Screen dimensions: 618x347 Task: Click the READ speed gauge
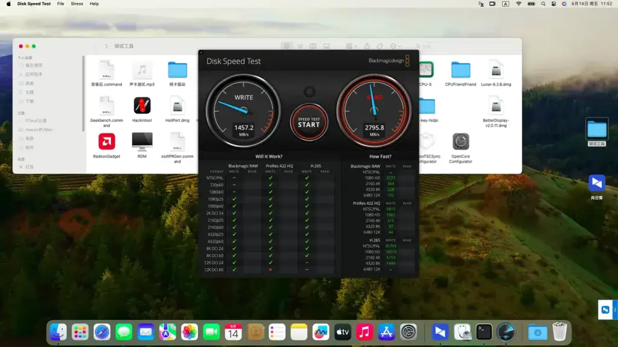point(374,111)
